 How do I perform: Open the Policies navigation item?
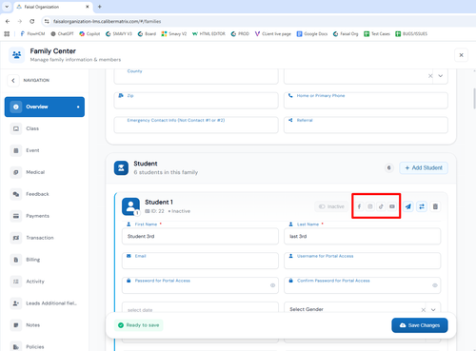pyautogui.click(x=45, y=346)
